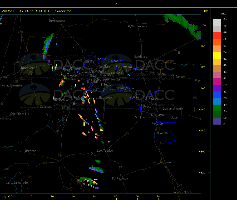Image resolution: width=237 pixels, height=200 pixels.
Task: Select the 2025/12/06 20:32:00 UTC Composite timestamp
Action: point(36,11)
